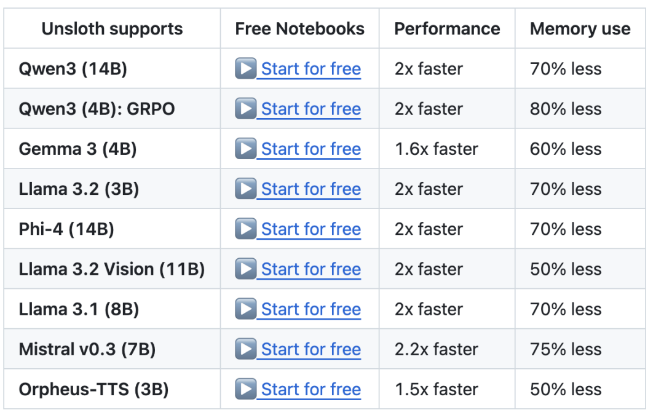Open the Orpheus-TTS (3B) Start for free link
The image size is (664, 418).
(x=310, y=389)
